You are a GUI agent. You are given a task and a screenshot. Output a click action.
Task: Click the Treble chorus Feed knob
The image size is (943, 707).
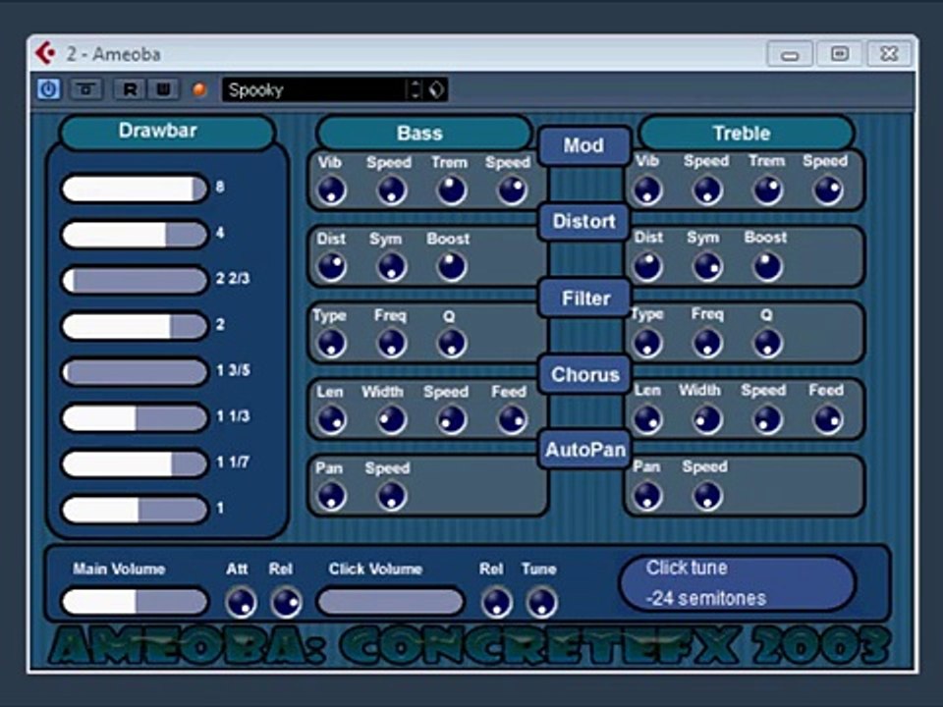[x=827, y=419]
